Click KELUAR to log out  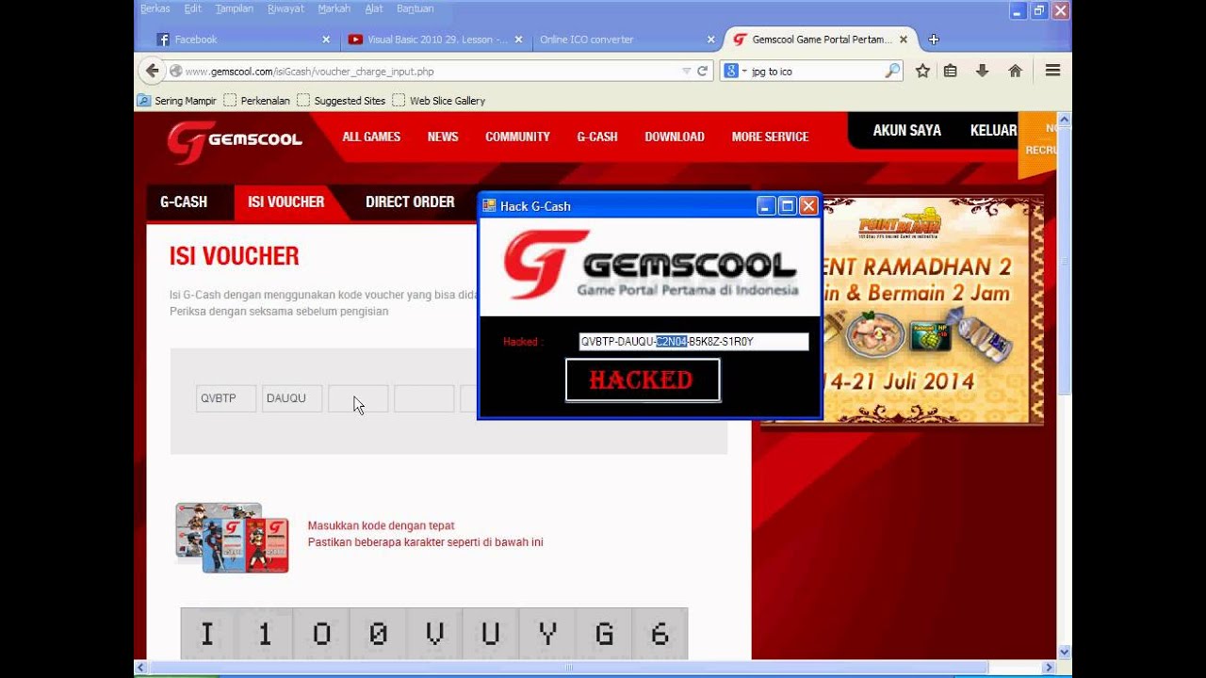click(x=993, y=131)
